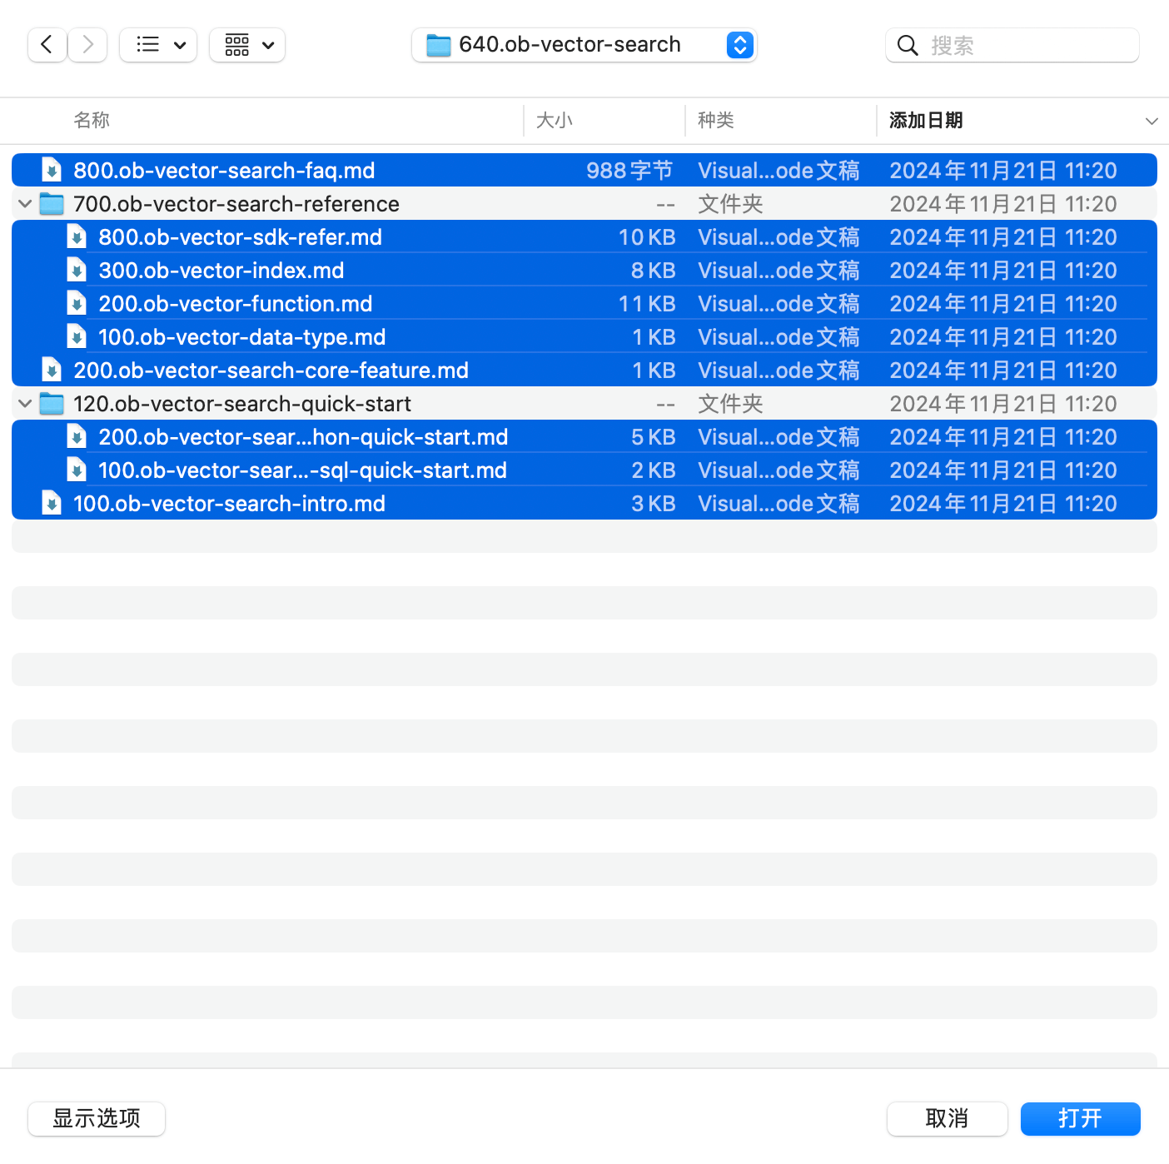
Task: Click the 11 KB size cell
Action: coord(647,304)
